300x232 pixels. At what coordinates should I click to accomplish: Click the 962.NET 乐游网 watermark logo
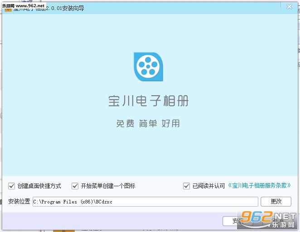pos(268,220)
